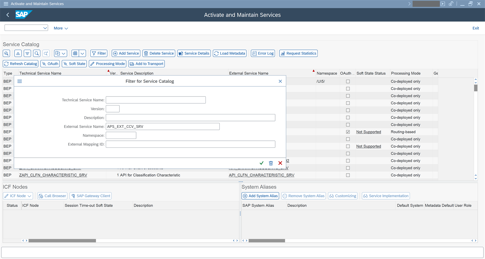Viewport: 485px width, 259px height.
Task: Click the Namespace filter input field
Action: click(121, 135)
